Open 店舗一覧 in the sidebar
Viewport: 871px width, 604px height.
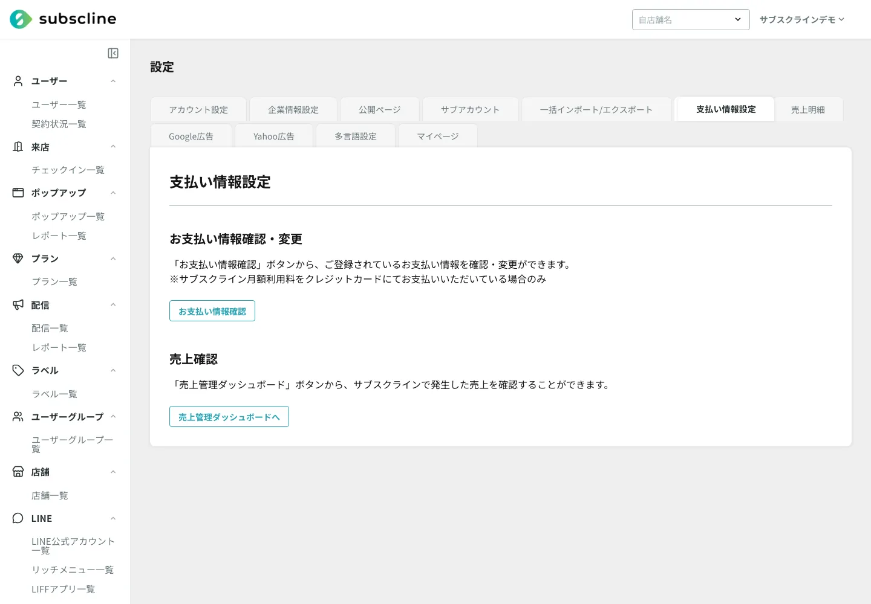pyautogui.click(x=50, y=495)
